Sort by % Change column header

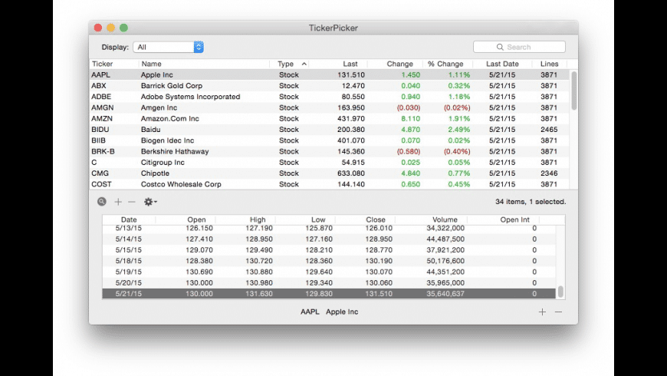(445, 64)
